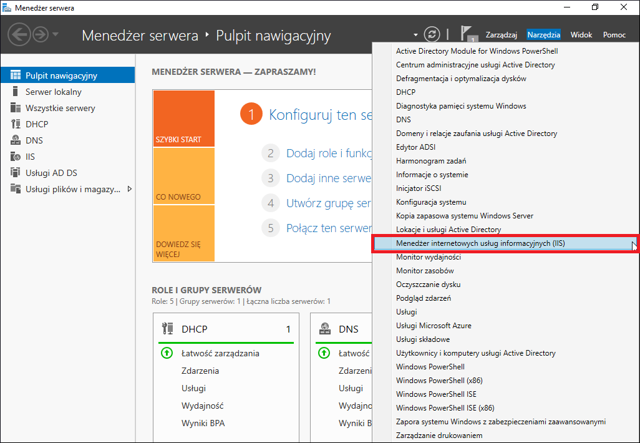The height and width of the screenshot is (443, 640).
Task: Open the navigation history dropdown arrow
Action: click(x=56, y=34)
